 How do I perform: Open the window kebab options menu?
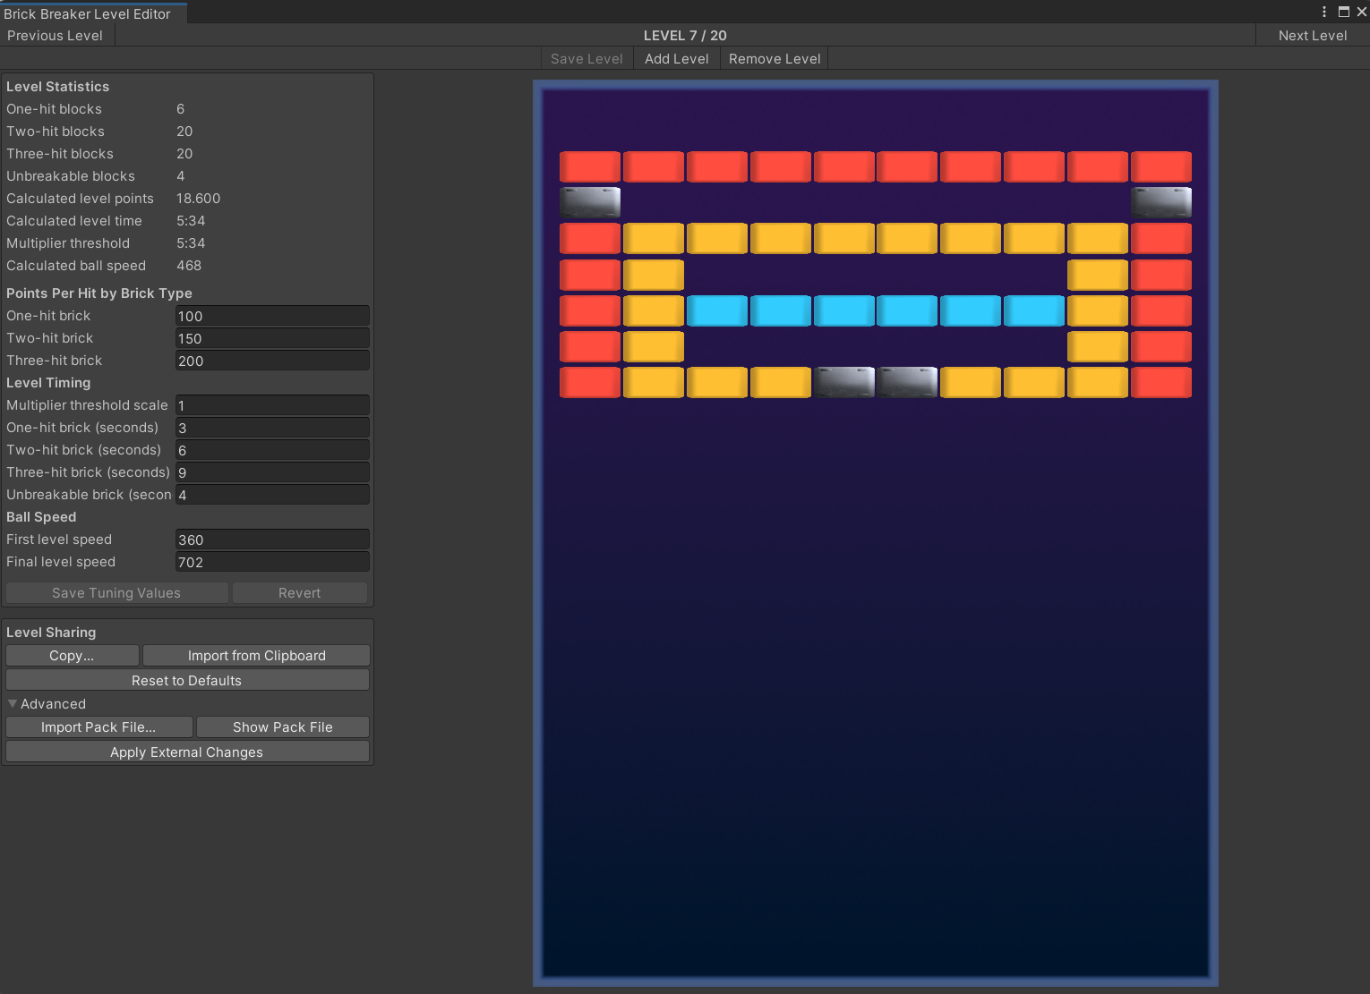click(x=1324, y=12)
